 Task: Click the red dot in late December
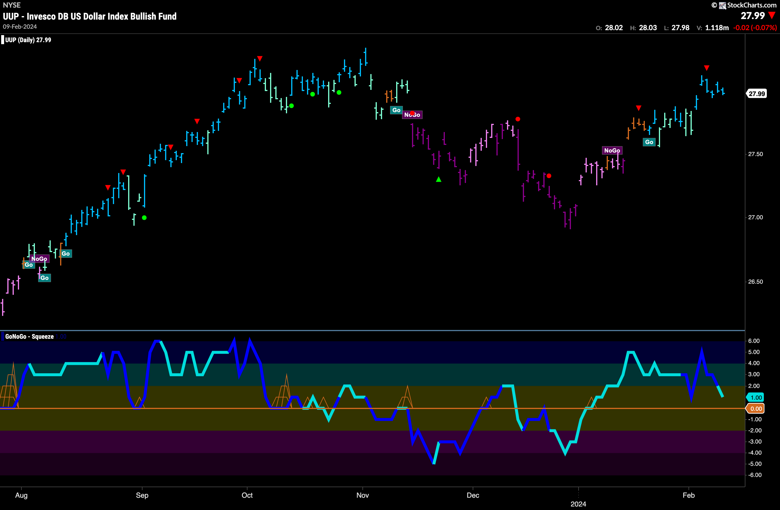tap(549, 176)
